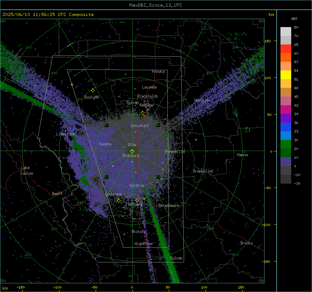Select the Hanna label
The width and height of the screenshot is (312, 292).
tap(242, 155)
